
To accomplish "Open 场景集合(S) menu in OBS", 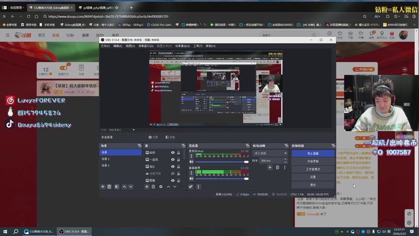I will tap(182, 46).
